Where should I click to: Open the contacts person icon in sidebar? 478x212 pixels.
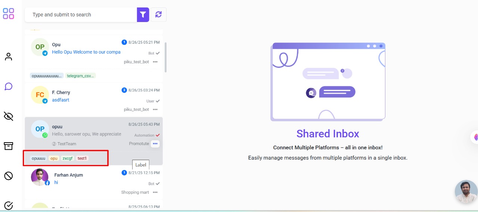click(8, 57)
